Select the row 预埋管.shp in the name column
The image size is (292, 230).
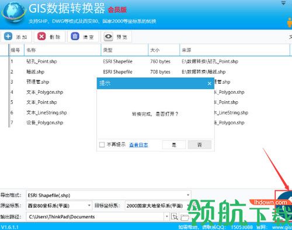[38, 82]
